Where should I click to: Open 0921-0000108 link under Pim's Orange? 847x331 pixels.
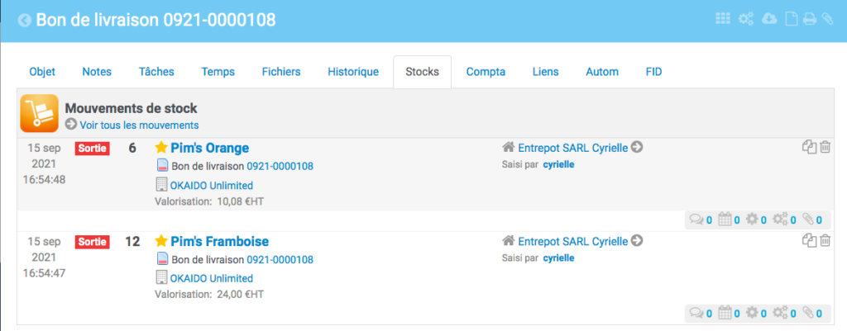[280, 167]
